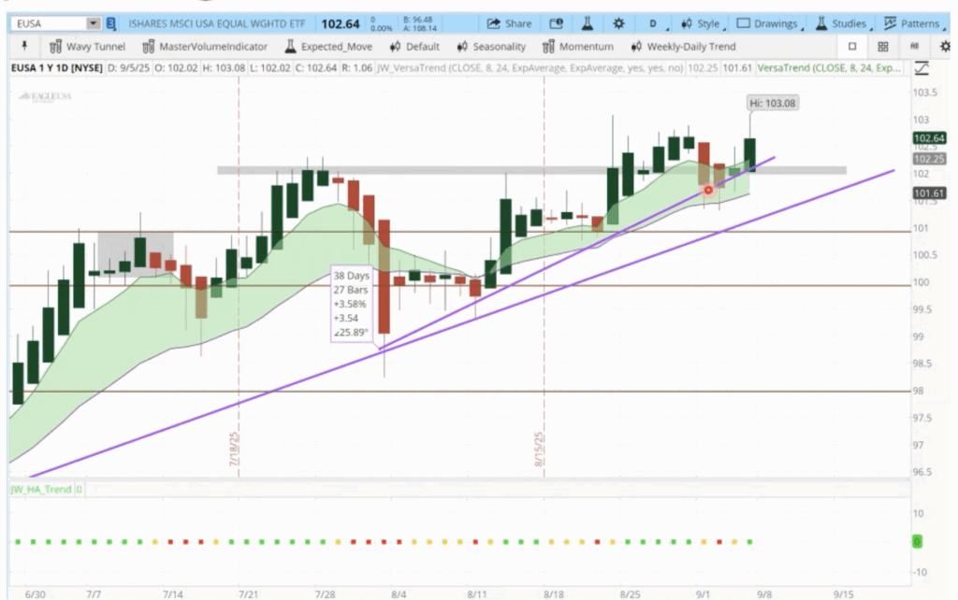Open the Patterns menu

(913, 23)
